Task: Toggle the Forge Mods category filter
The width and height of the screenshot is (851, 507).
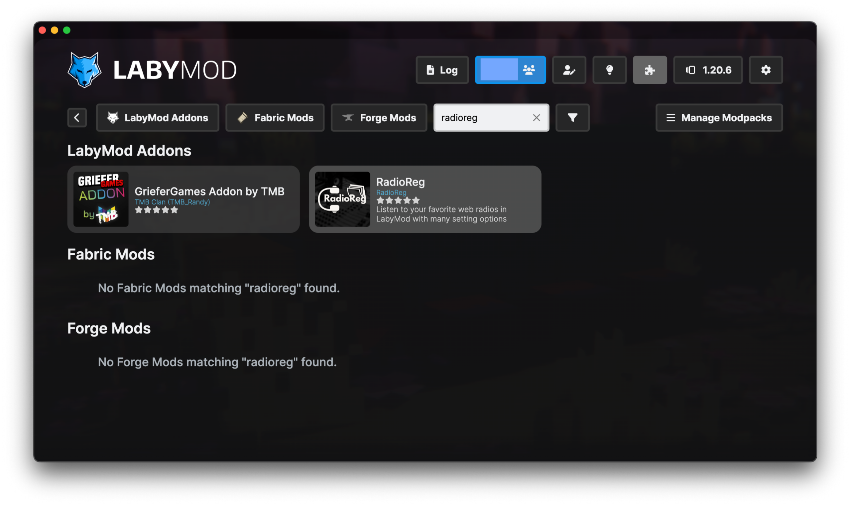Action: (379, 118)
